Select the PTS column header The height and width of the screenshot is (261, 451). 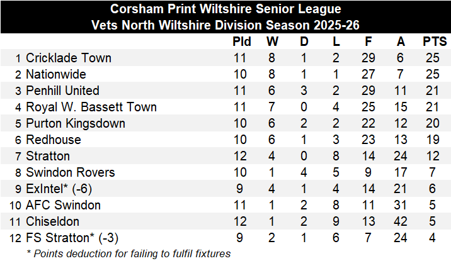(435, 42)
